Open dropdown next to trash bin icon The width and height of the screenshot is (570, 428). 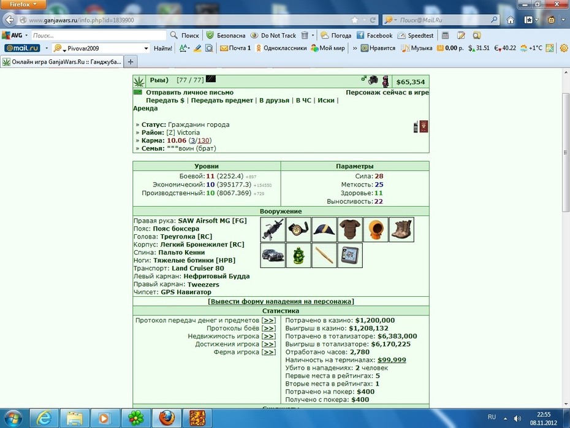[x=313, y=36]
